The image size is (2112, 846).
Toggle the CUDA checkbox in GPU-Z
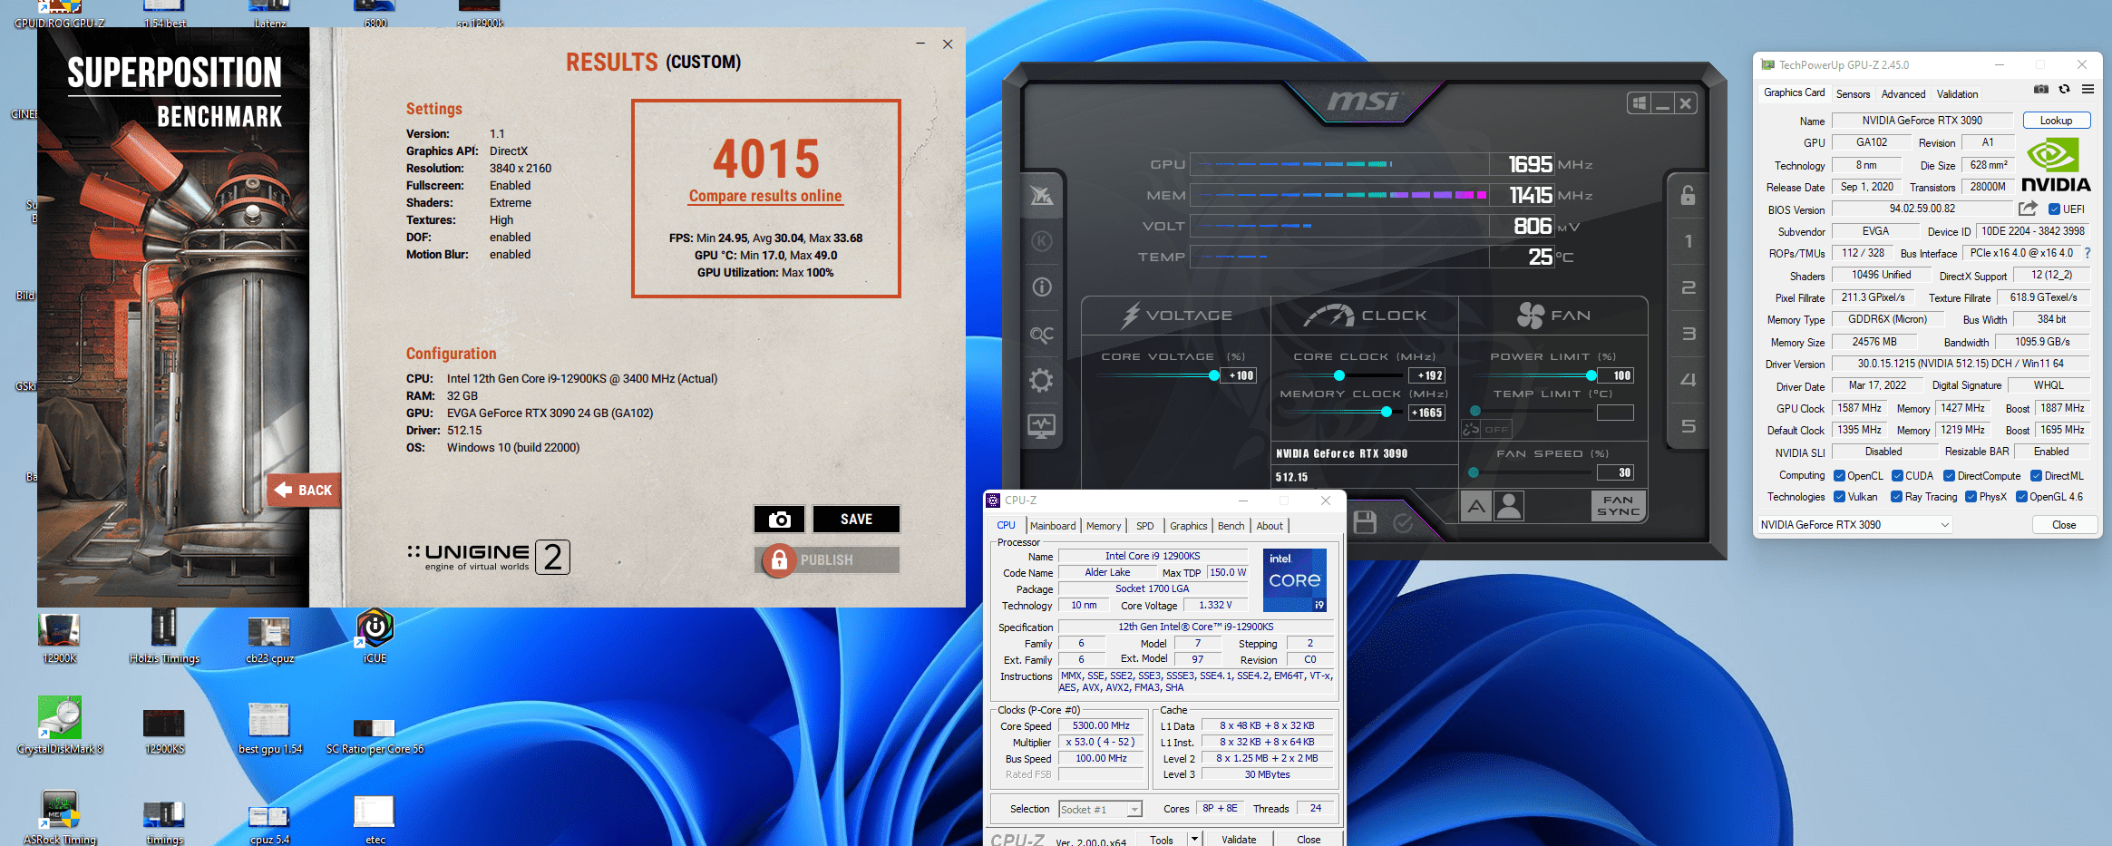pos(1897,476)
